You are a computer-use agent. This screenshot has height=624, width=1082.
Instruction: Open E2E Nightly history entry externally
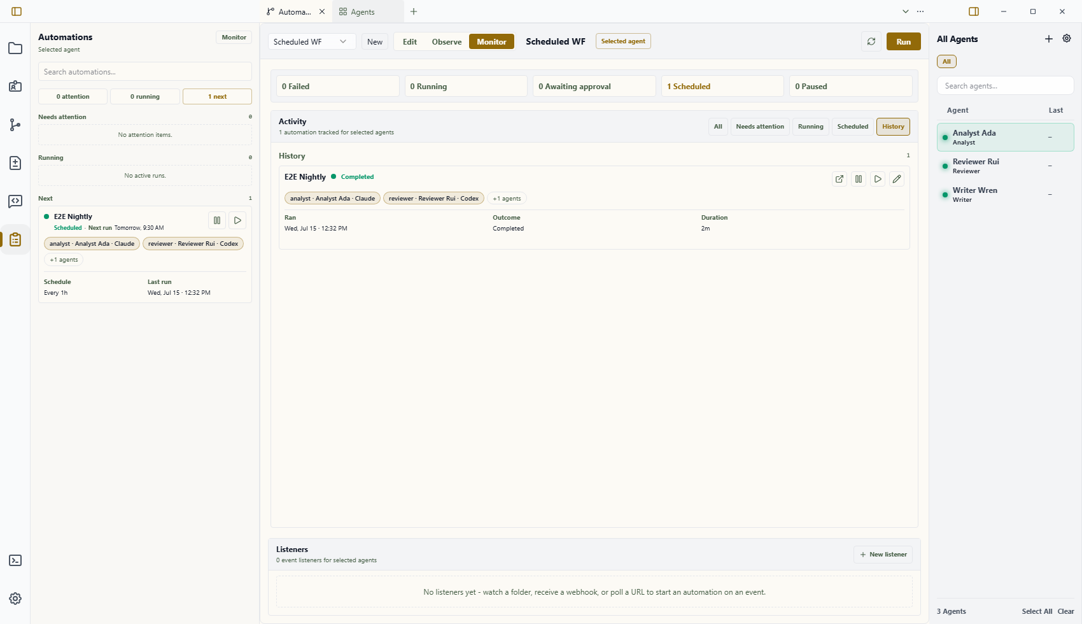coord(840,179)
